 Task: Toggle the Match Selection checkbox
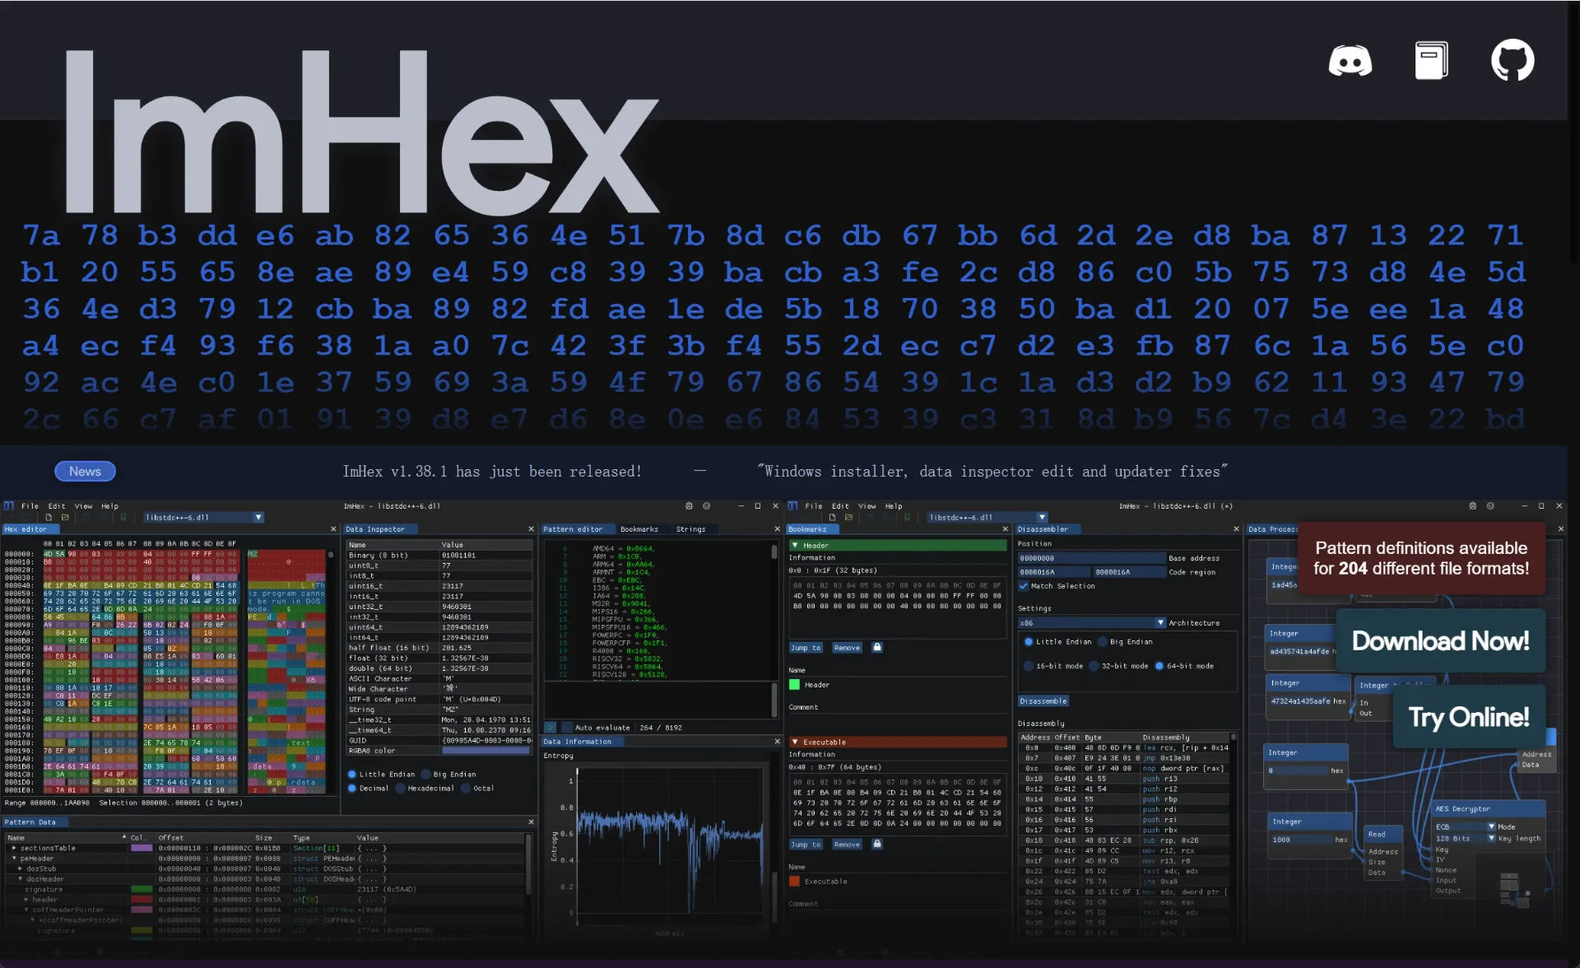click(x=1024, y=586)
